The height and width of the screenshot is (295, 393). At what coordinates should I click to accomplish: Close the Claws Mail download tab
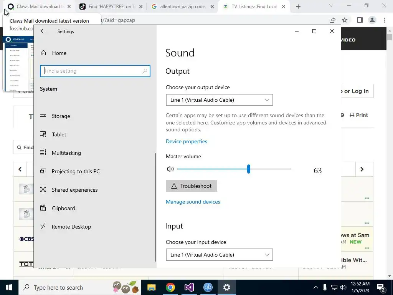(69, 7)
